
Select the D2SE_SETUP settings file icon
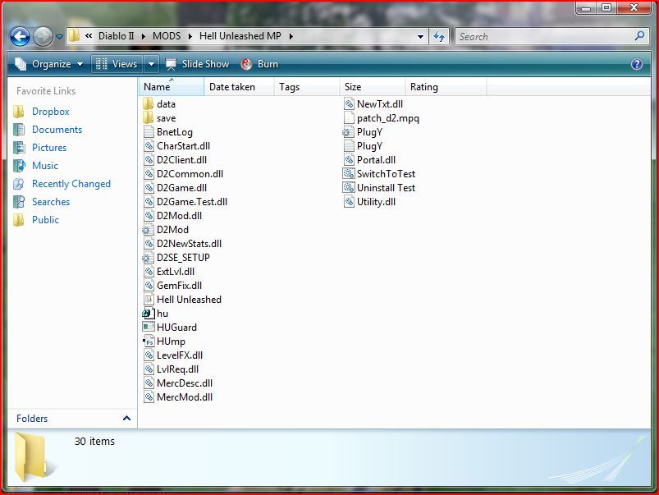click(x=147, y=258)
